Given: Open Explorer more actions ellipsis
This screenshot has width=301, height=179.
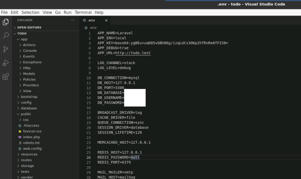Looking at the screenshot, I should click(x=72, y=20).
